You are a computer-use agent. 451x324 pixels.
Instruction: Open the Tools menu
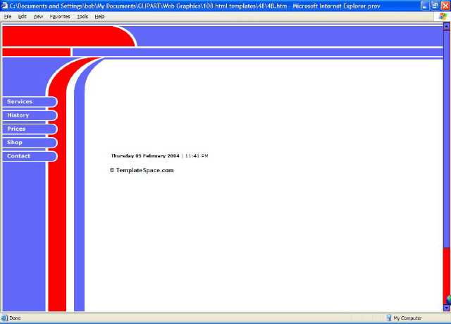click(82, 16)
